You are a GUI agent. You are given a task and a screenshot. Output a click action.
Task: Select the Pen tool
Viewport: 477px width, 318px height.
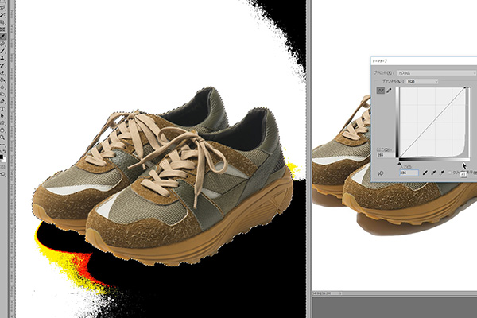coord(2,101)
